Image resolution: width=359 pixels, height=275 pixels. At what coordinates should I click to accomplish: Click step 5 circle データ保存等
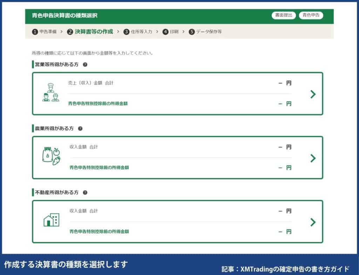[x=192, y=32]
